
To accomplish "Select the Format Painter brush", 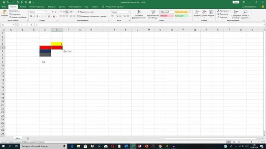I will point(10,17).
